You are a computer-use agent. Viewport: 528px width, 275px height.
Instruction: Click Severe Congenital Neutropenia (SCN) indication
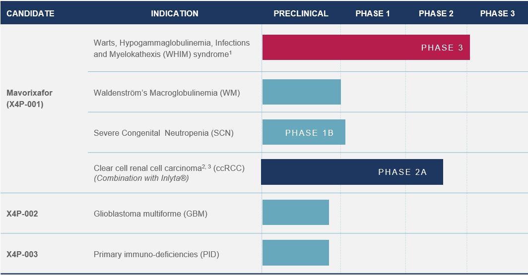163,133
